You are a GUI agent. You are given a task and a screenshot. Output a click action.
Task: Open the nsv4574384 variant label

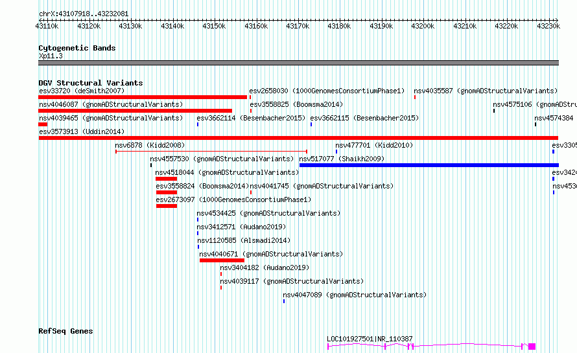554,118
